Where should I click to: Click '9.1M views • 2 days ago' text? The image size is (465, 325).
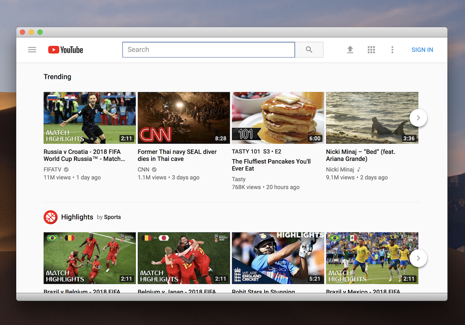click(357, 177)
